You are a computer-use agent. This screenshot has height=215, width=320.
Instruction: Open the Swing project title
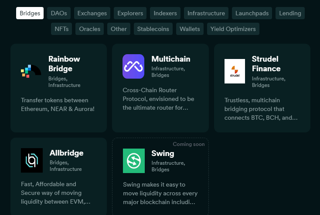click(x=163, y=153)
